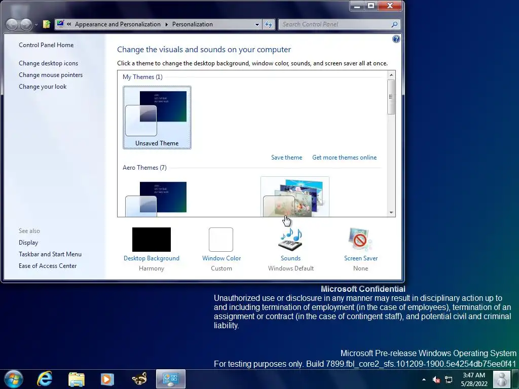Click the network tray icon
The image size is (519, 389).
449,379
